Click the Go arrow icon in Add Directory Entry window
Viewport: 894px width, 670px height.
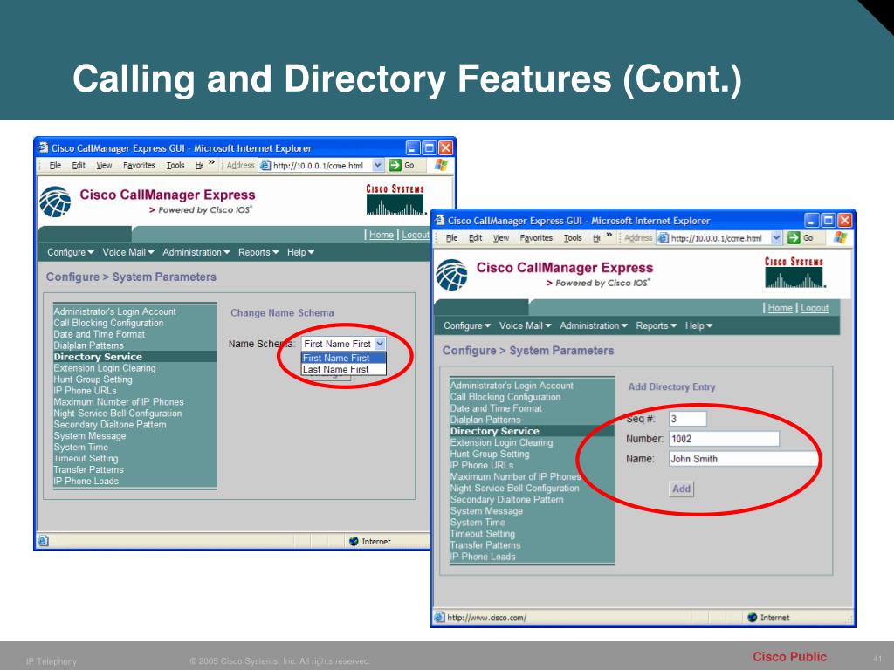coord(794,237)
